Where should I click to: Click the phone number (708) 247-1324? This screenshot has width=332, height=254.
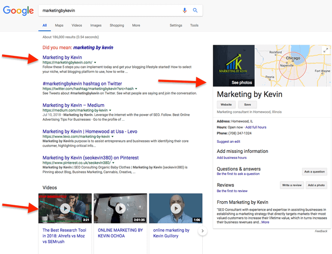pyautogui.click(x=240, y=133)
